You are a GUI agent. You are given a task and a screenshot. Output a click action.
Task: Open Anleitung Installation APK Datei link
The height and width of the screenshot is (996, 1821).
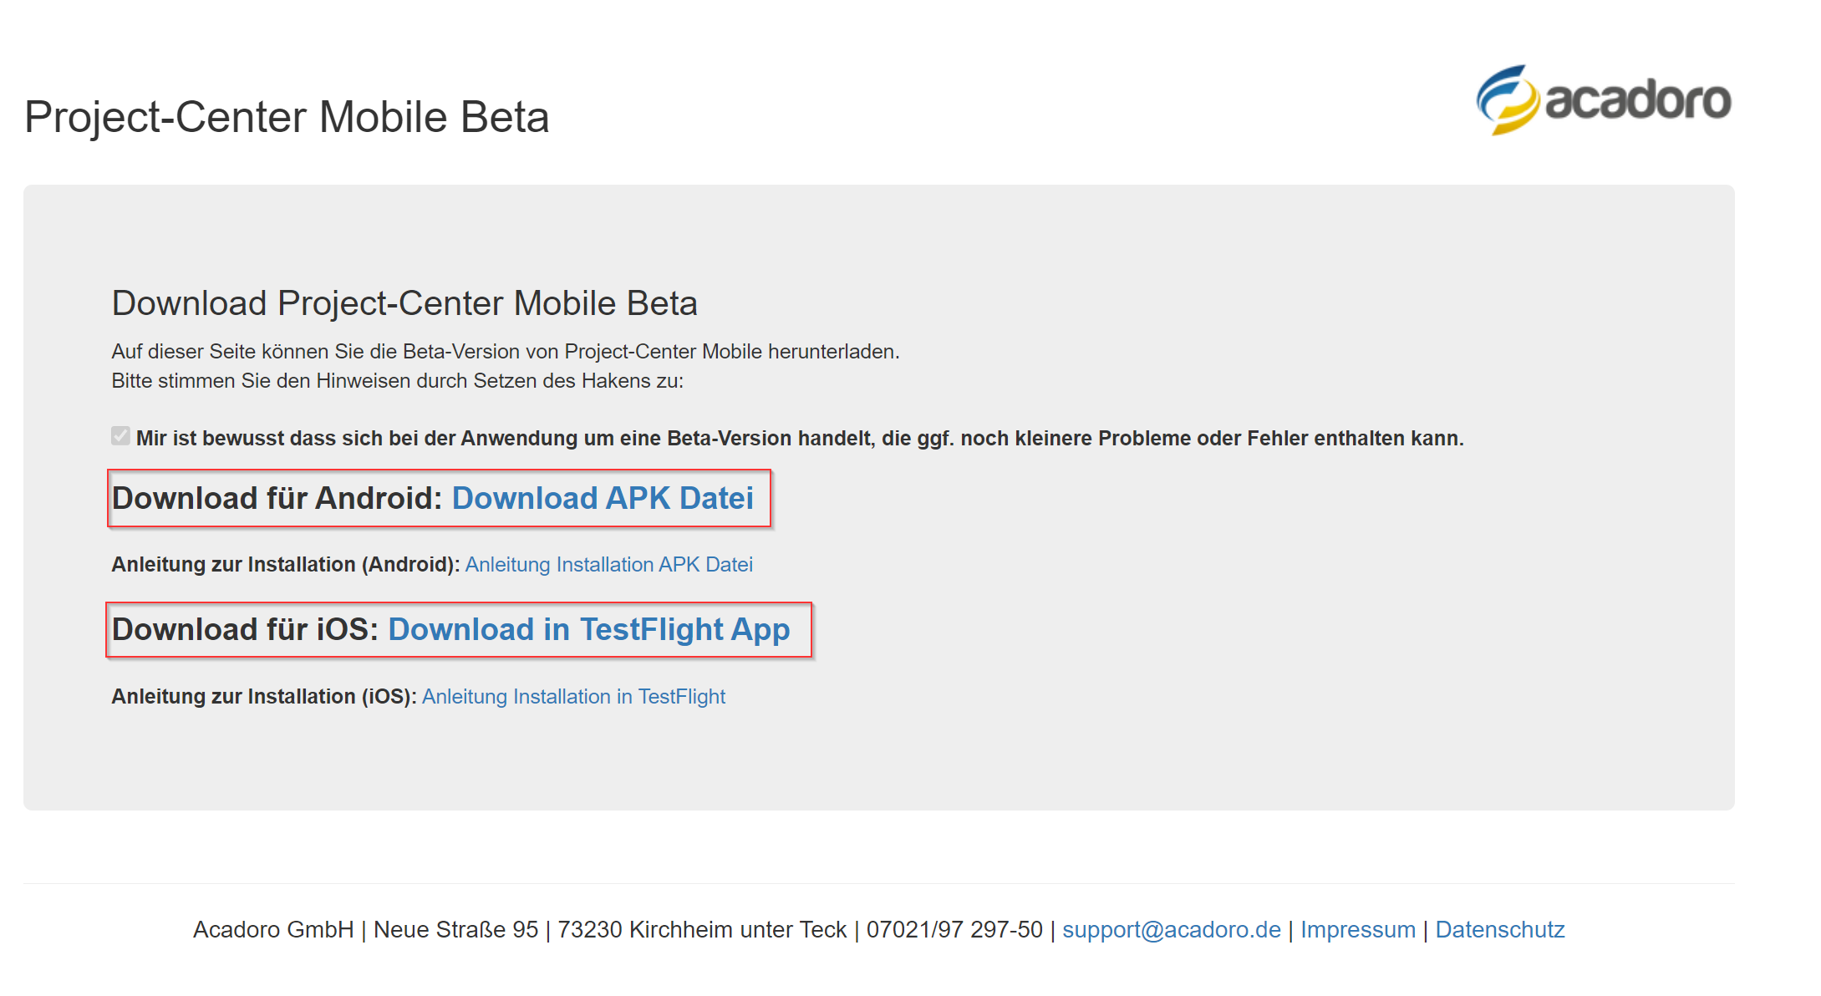608,565
